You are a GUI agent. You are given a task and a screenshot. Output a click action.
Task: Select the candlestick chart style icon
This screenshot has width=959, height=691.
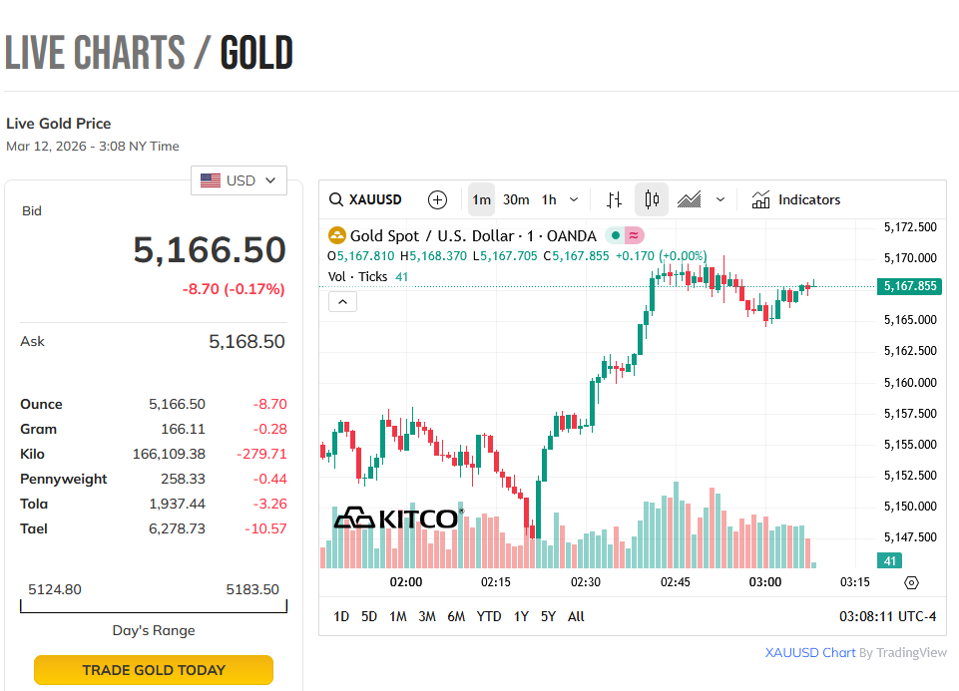point(652,199)
